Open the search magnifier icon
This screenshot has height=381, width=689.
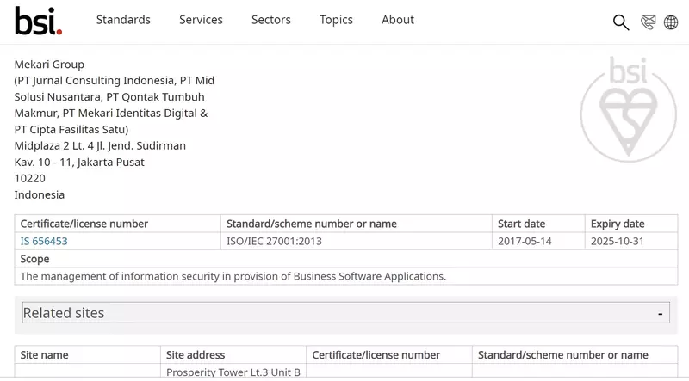pos(621,22)
